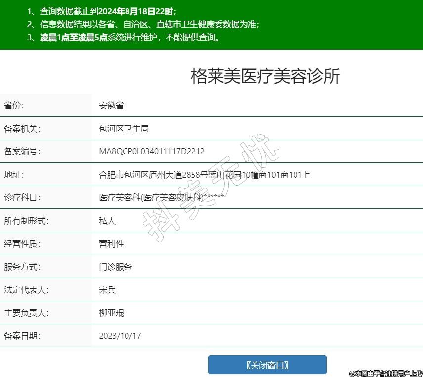Click legal representative name 宋兵

[x=107, y=290]
